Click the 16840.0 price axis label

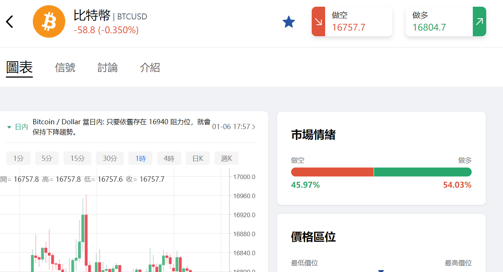(244, 253)
